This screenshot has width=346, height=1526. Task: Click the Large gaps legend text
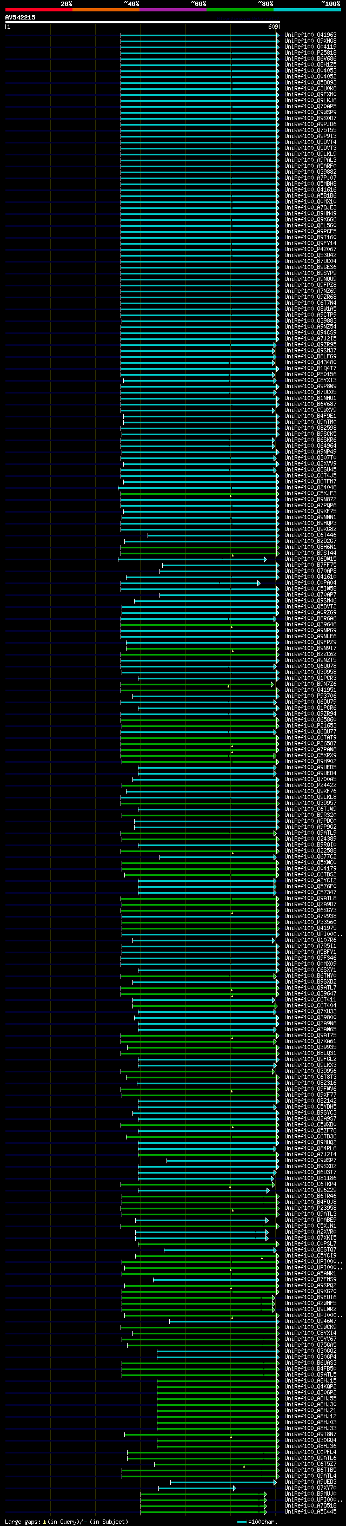pyautogui.click(x=23, y=1522)
